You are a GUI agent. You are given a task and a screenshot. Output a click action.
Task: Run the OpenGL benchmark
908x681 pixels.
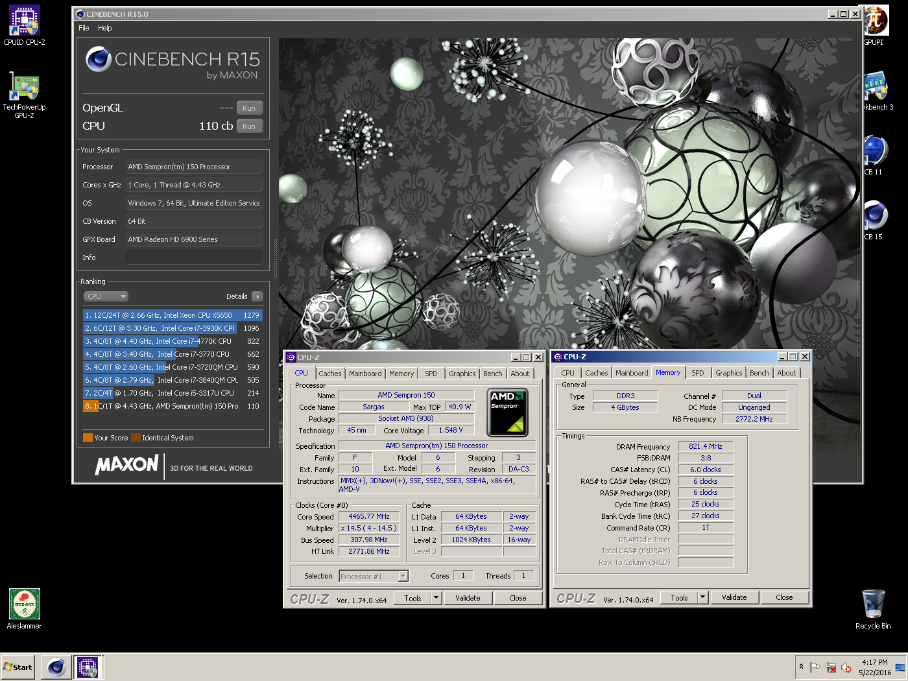point(250,108)
